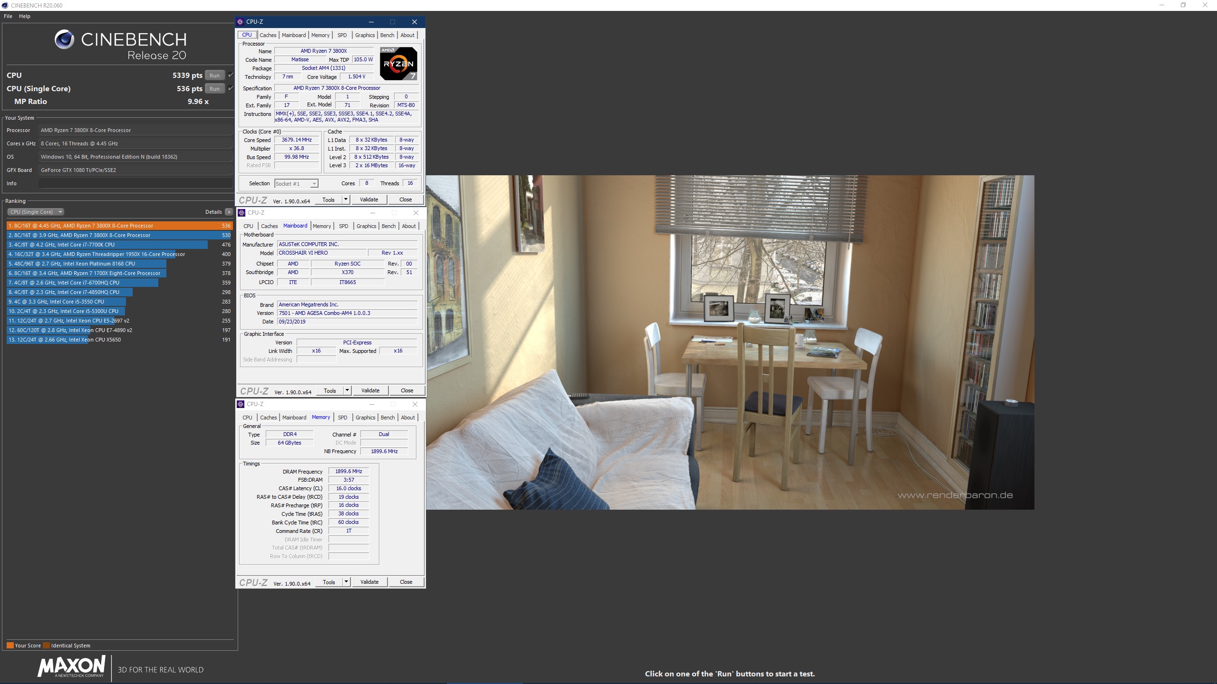Expand the Tools arrow in the Mainboard CPU-Z window
Screen dimensions: 1217x684
point(348,390)
